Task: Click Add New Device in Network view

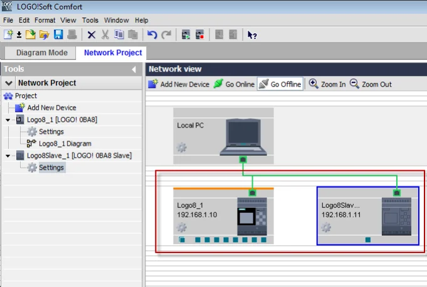Action: pyautogui.click(x=179, y=84)
